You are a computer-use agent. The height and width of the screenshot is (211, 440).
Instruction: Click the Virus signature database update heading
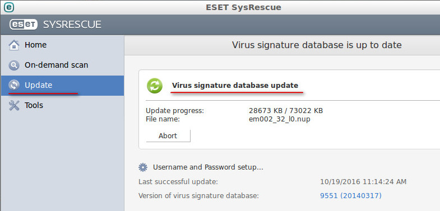click(x=235, y=85)
